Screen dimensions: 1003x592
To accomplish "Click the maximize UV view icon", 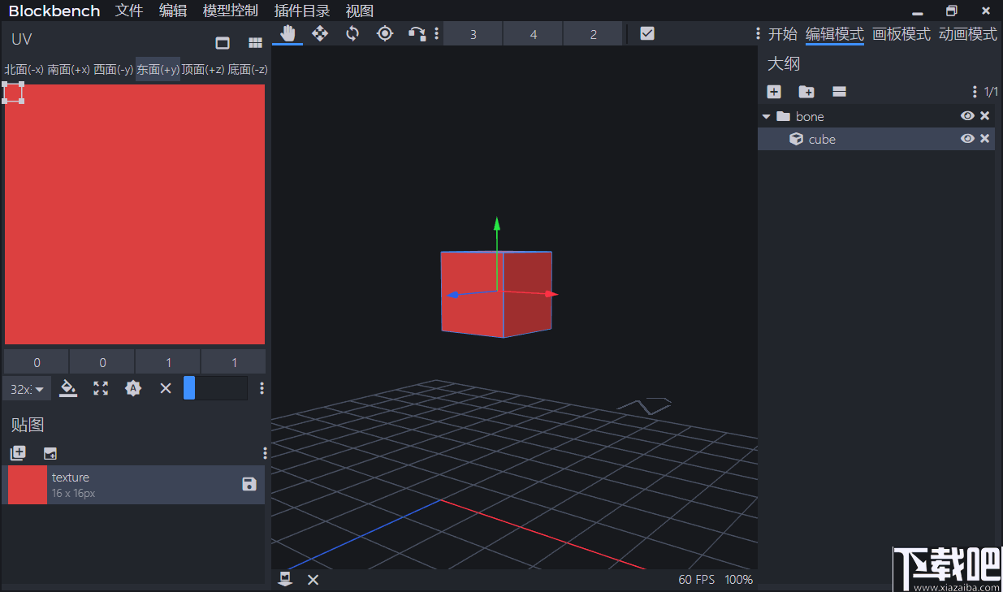I will click(100, 388).
